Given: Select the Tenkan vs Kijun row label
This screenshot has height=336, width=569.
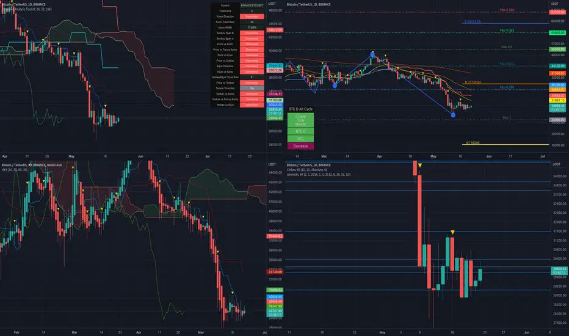Looking at the screenshot, I should [x=225, y=104].
